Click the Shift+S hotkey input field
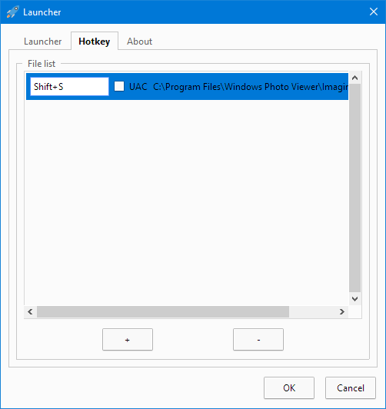This screenshot has height=409, width=386. (69, 86)
